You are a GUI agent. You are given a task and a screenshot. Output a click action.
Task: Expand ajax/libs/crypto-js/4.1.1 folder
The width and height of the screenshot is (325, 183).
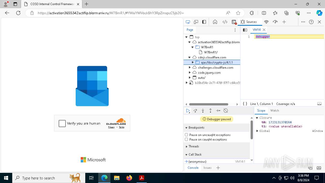click(x=192, y=63)
